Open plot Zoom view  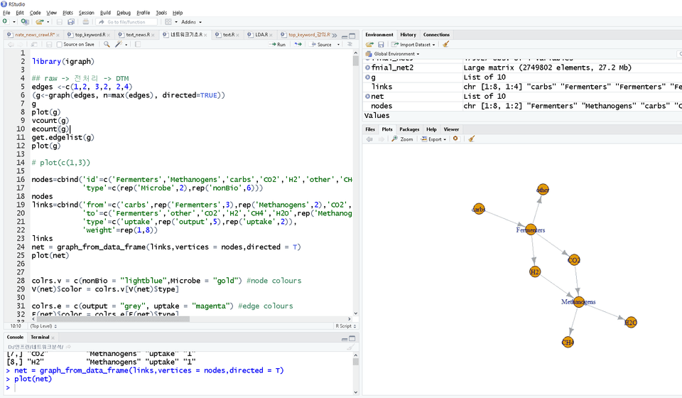click(x=402, y=139)
